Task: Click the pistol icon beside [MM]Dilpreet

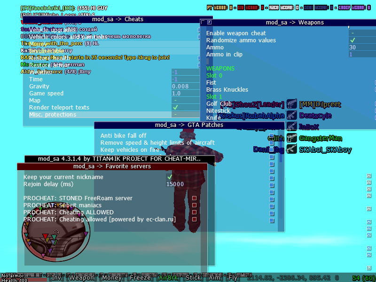Action: pos(292,104)
